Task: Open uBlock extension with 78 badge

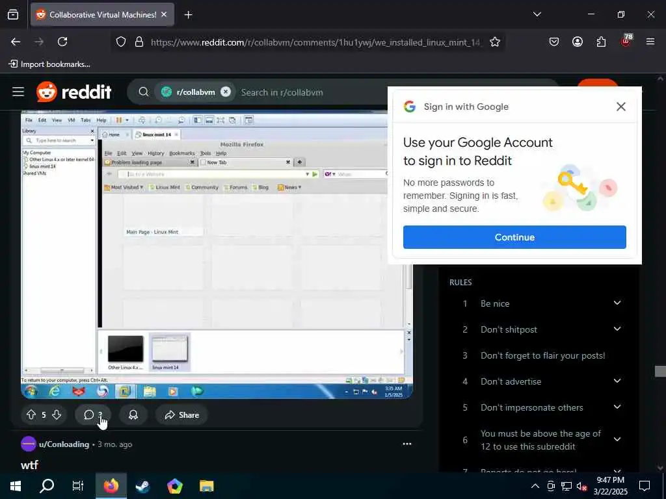Action: 626,40
